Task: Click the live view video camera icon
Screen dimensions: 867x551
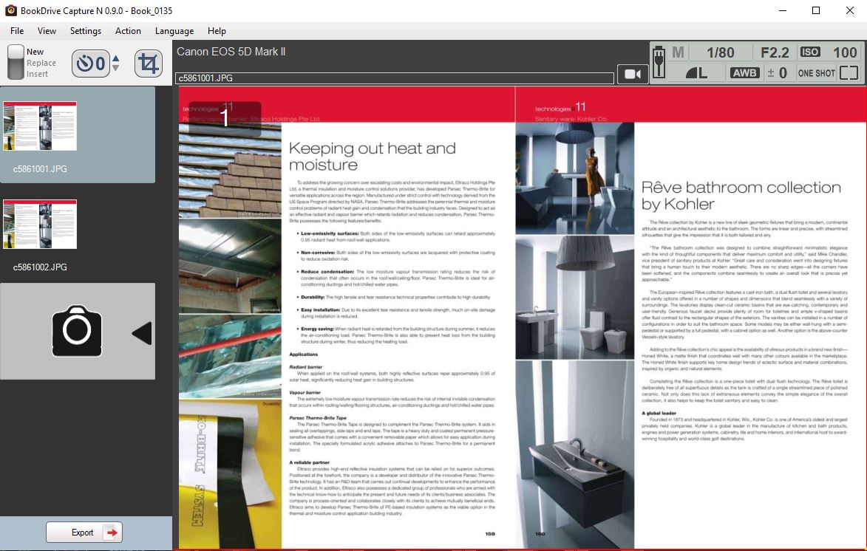Action: [x=633, y=74]
